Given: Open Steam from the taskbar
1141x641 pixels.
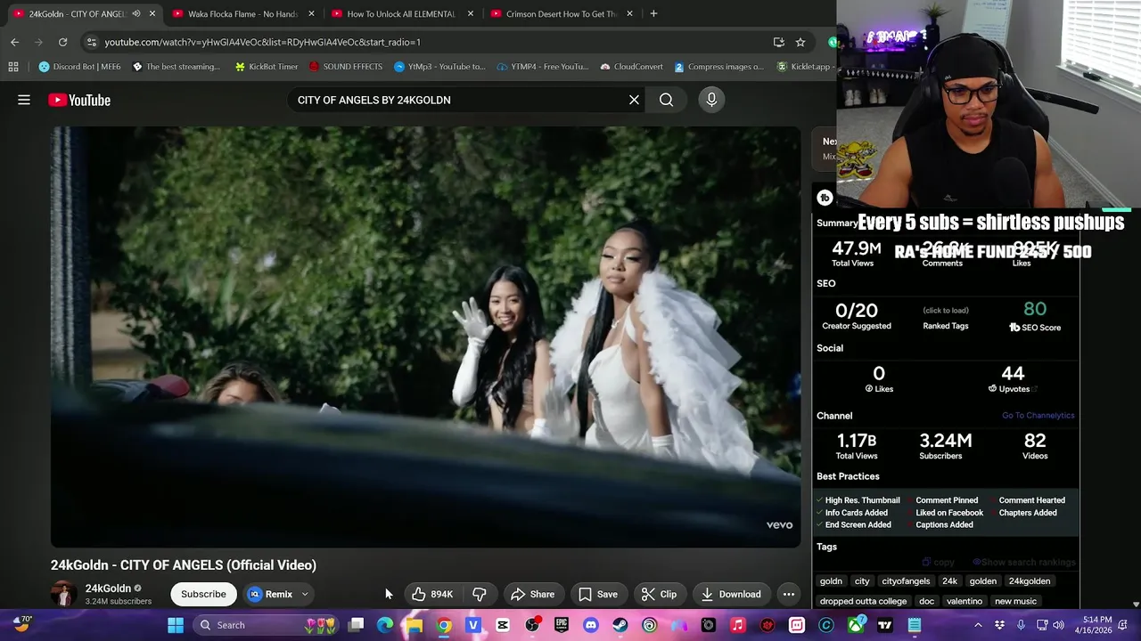Looking at the screenshot, I should [x=620, y=625].
